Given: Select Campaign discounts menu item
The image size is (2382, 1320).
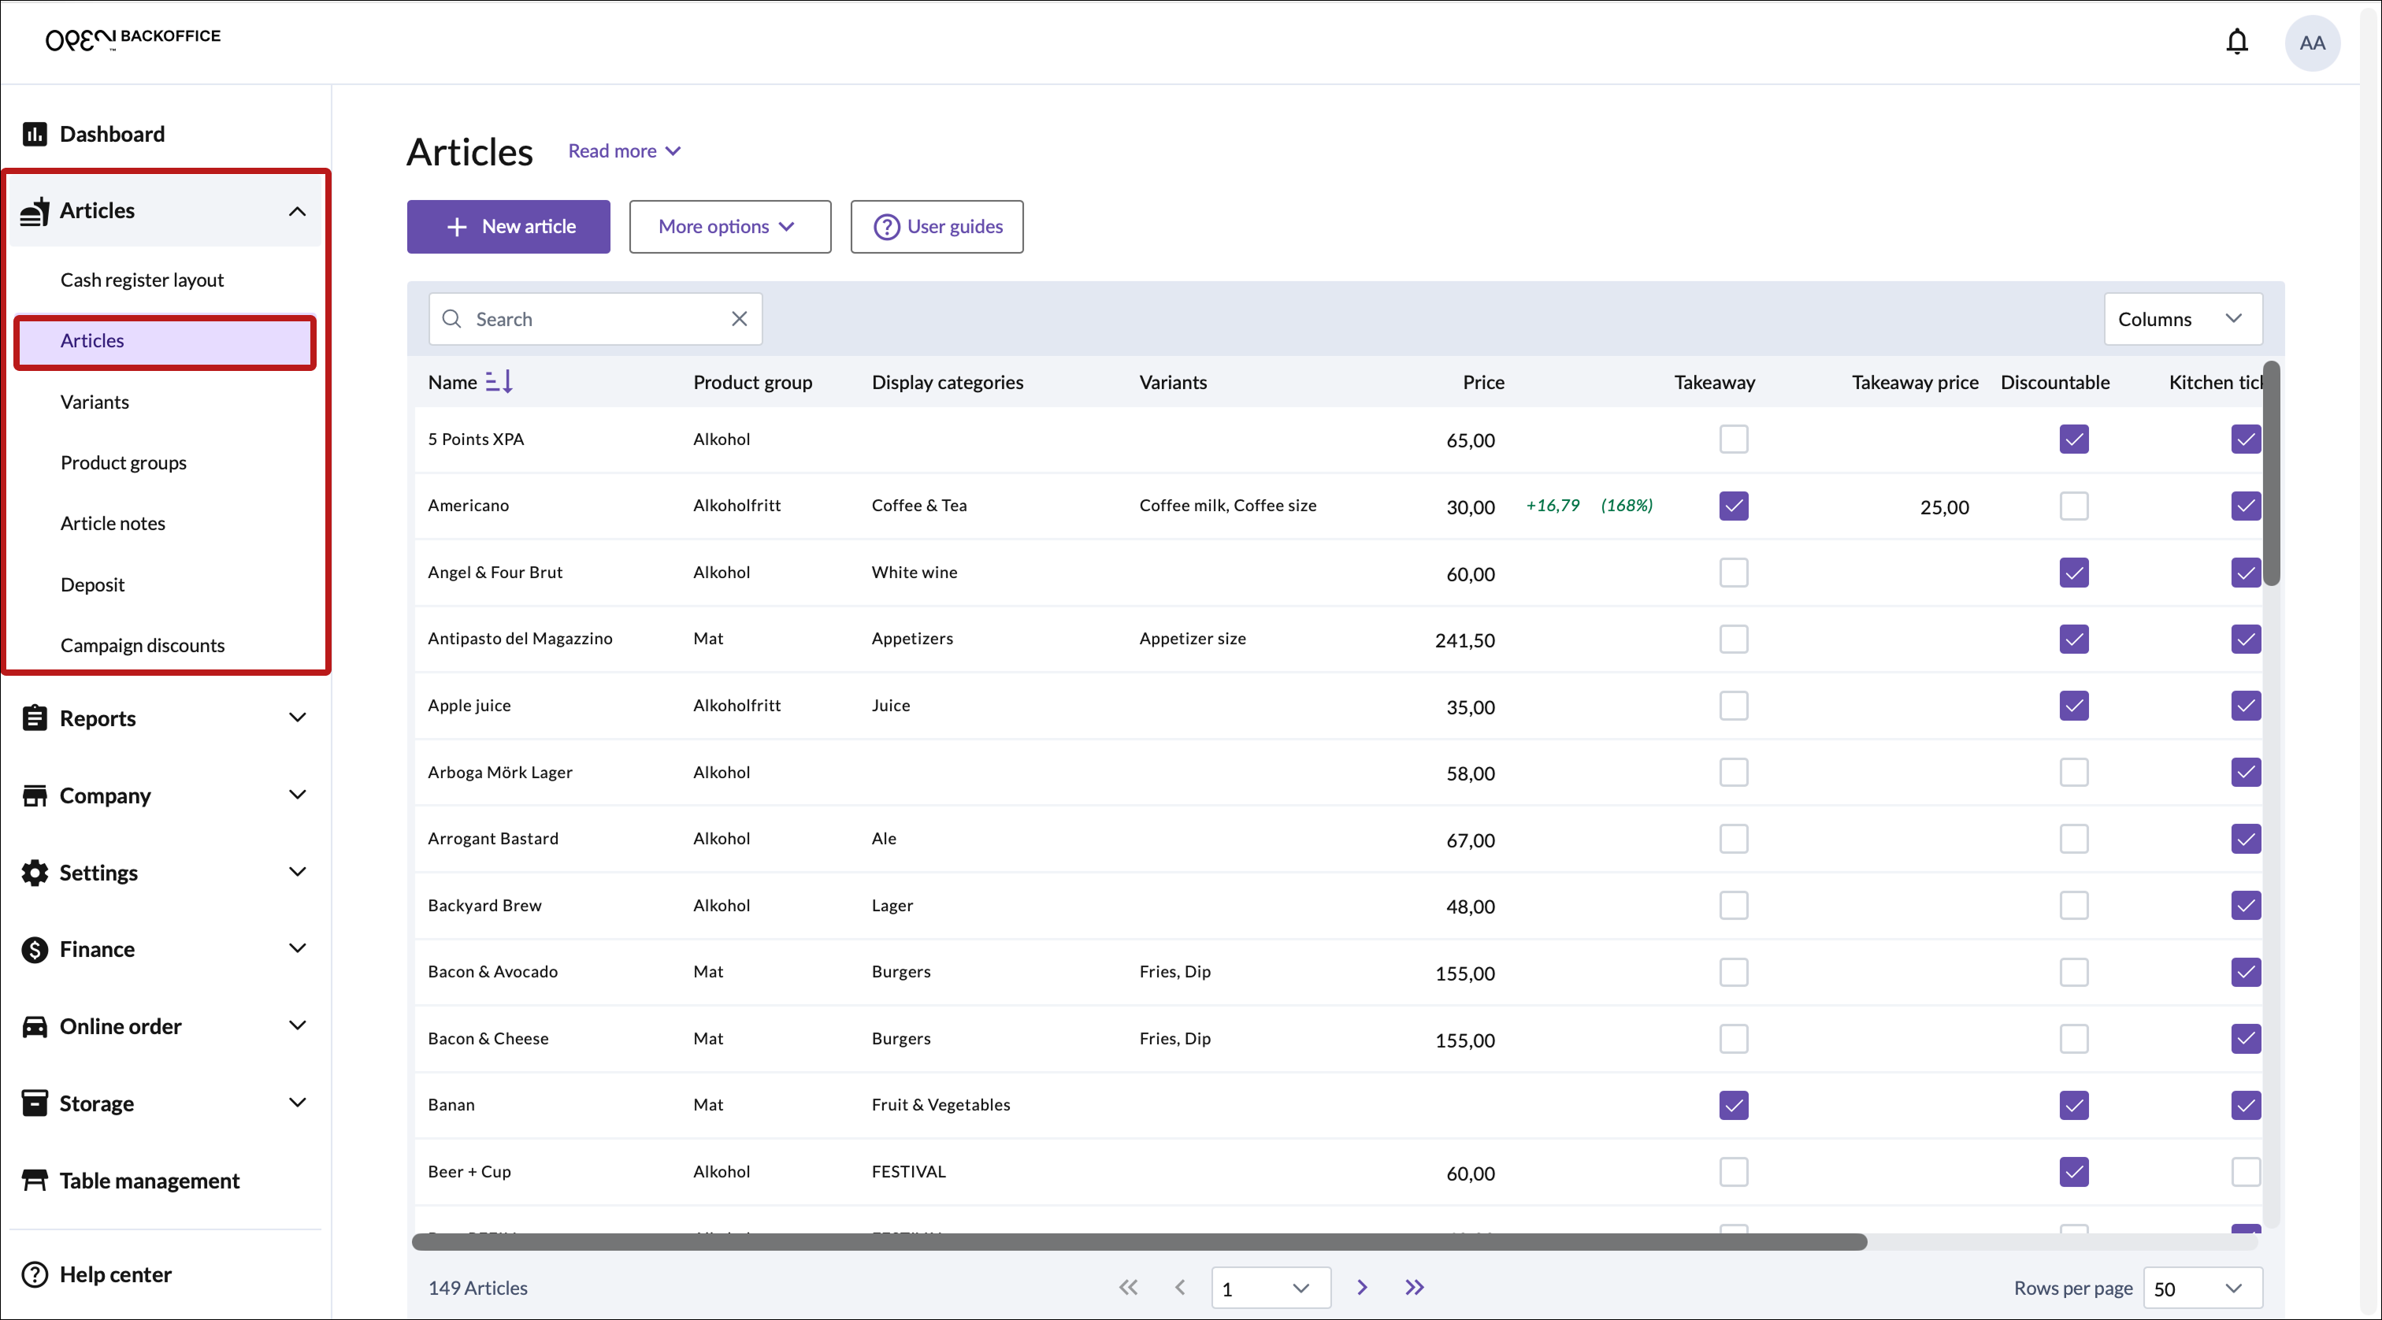Looking at the screenshot, I should pyautogui.click(x=143, y=645).
